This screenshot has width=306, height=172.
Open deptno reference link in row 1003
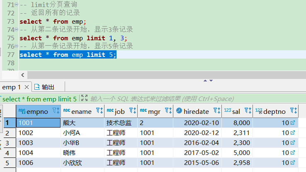point(293,143)
